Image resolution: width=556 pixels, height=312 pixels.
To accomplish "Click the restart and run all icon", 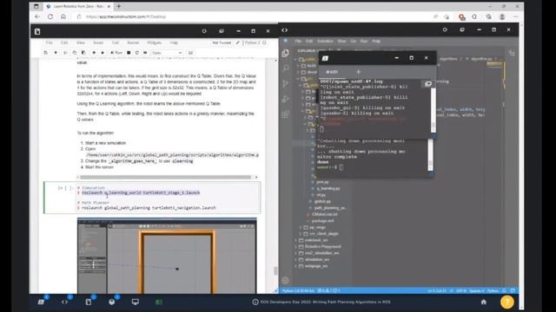I will [145, 53].
